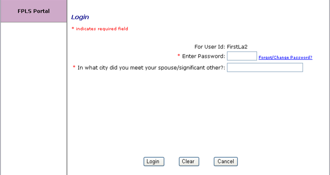This screenshot has height=175, width=330.
Task: Click the 'For User Id:' label
Action: pyautogui.click(x=210, y=47)
